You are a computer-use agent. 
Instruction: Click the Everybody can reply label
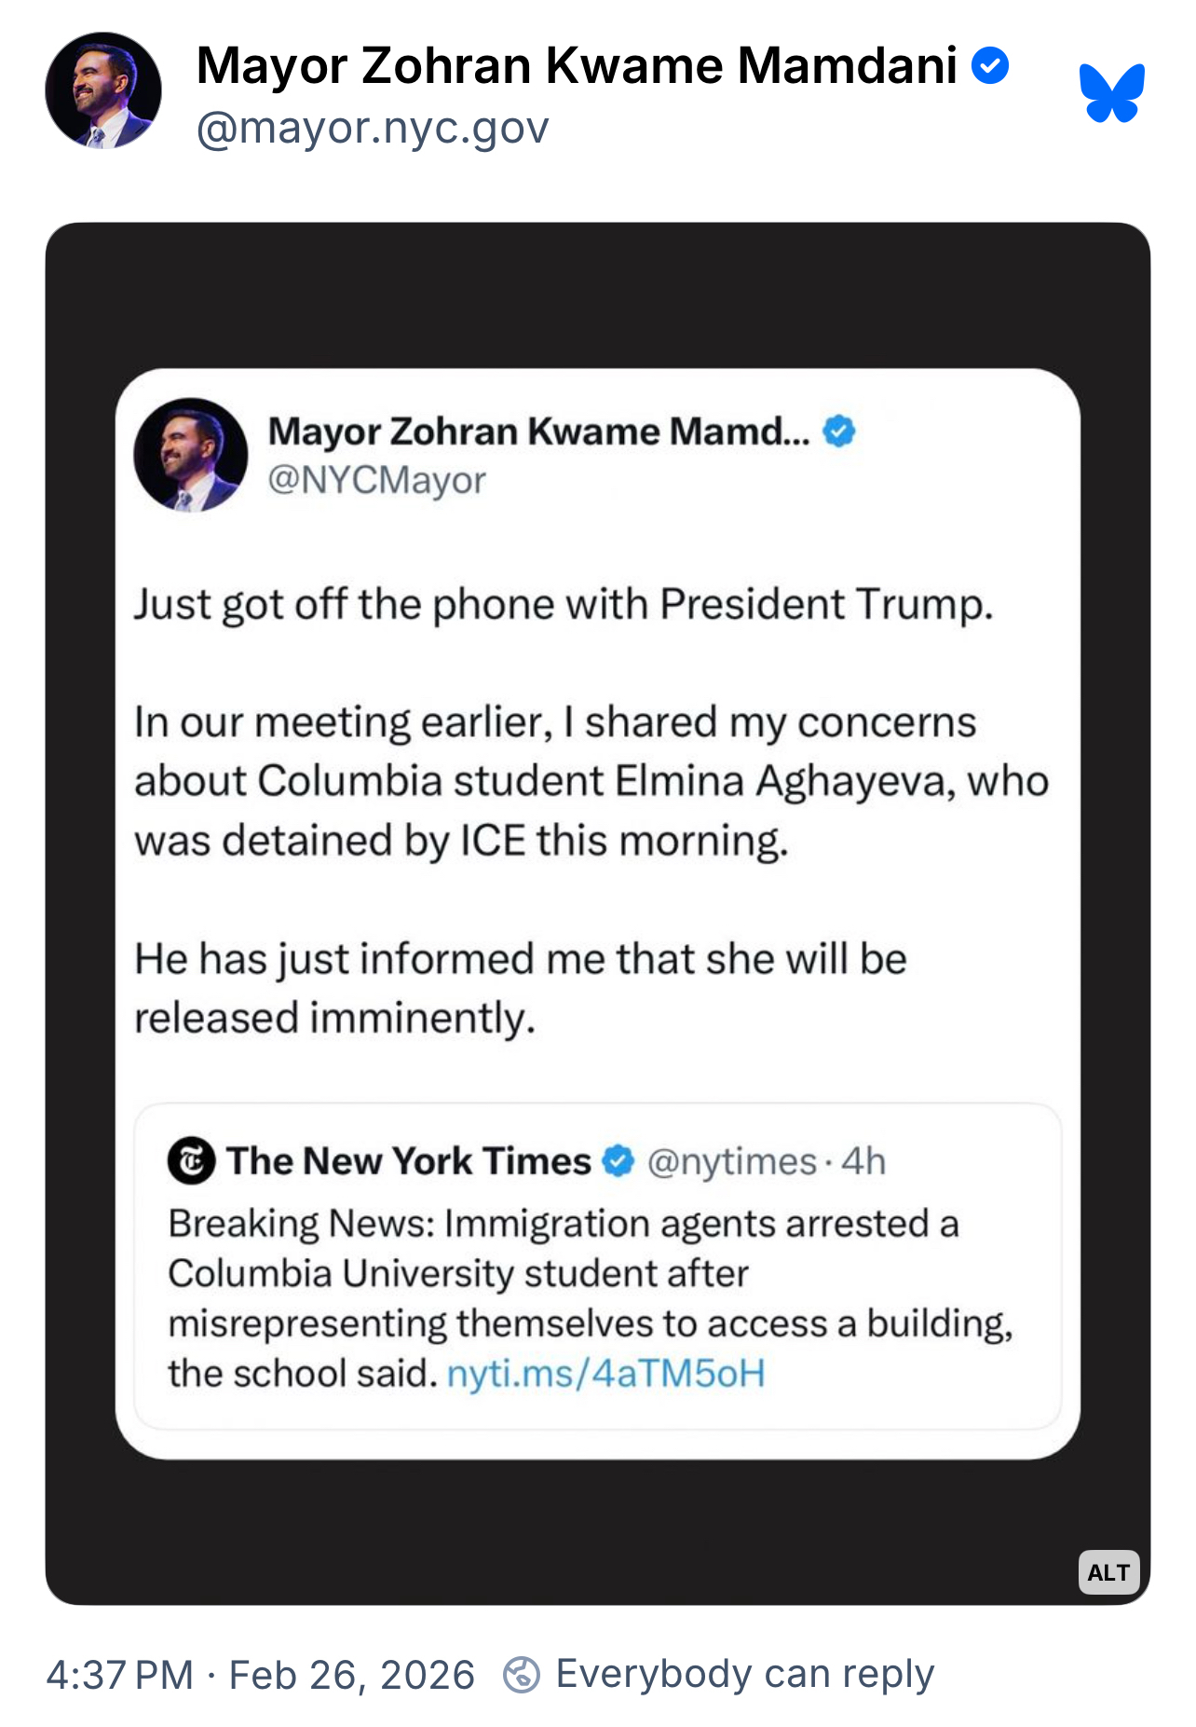744,1674
